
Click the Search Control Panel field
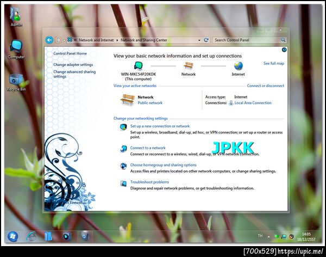click(x=246, y=40)
